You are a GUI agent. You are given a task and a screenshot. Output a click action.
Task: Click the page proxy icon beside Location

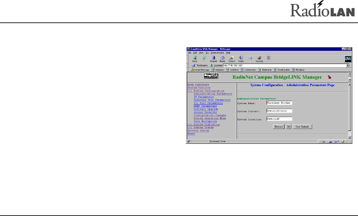click(211, 66)
